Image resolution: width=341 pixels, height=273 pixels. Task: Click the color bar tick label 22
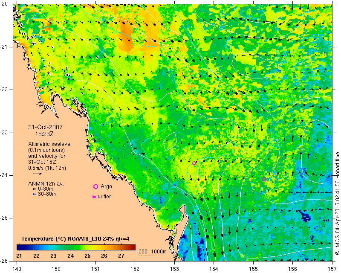point(36,256)
